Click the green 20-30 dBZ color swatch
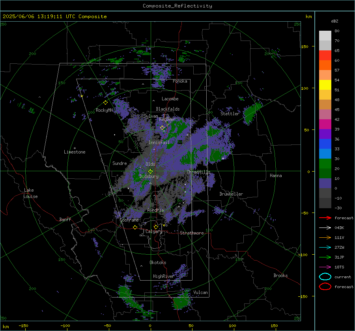Image resolution: width=355 pixels, height=331 pixels. (x=325, y=164)
